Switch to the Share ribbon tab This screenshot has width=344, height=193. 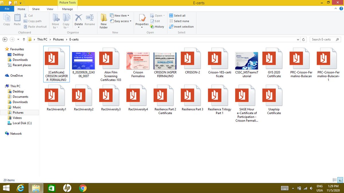click(x=36, y=9)
